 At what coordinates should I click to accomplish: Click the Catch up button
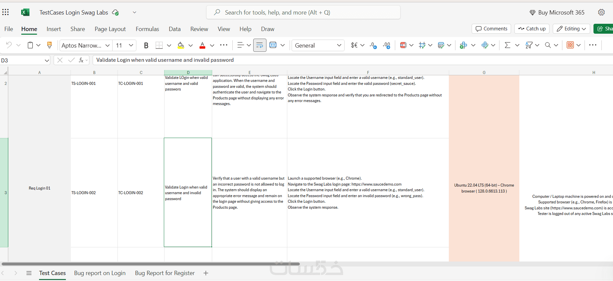(532, 29)
